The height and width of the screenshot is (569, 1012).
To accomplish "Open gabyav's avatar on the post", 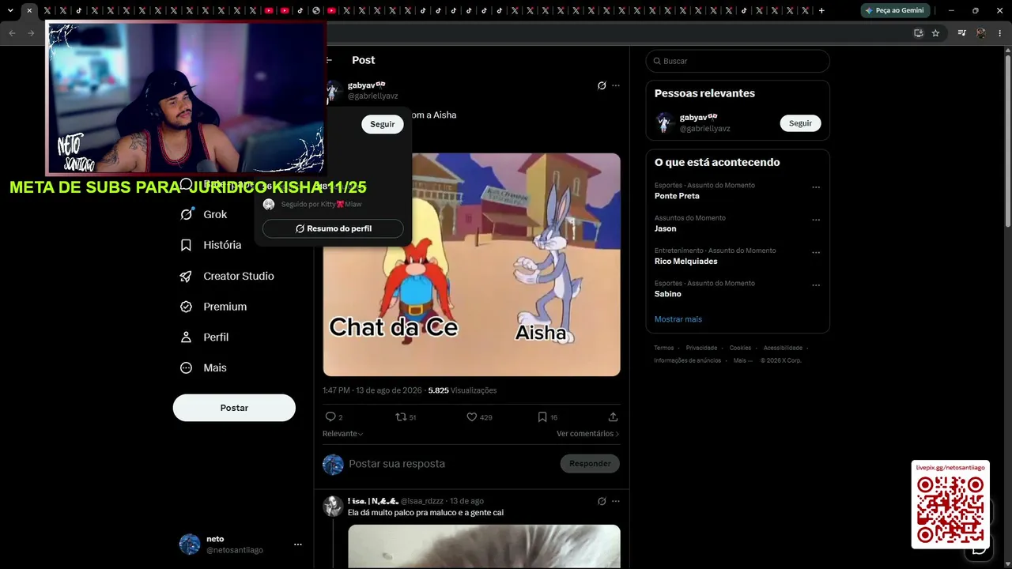I will point(334,90).
